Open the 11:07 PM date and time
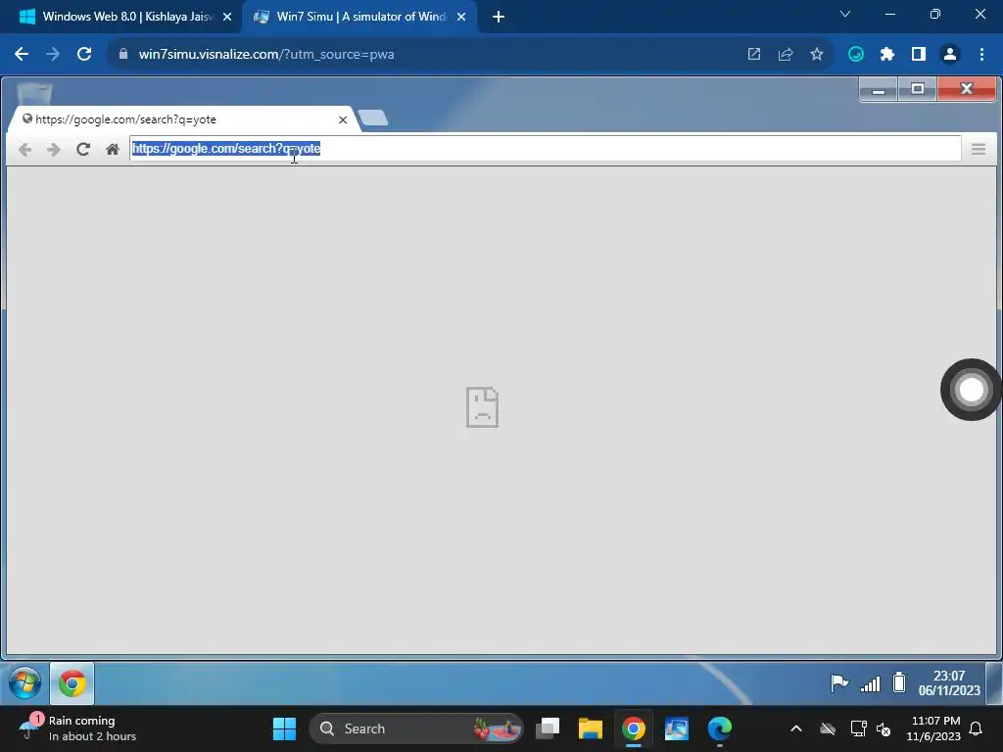The width and height of the screenshot is (1003, 752). tap(933, 728)
